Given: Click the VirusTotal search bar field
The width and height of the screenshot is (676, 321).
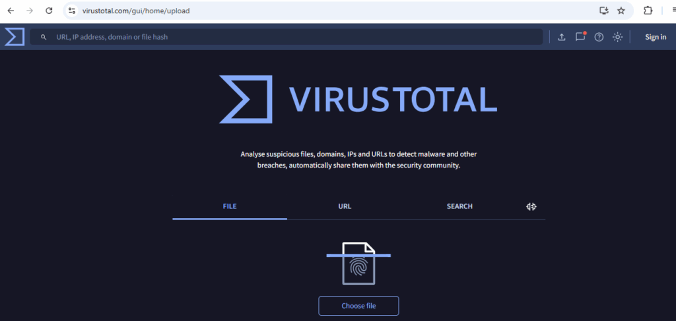Looking at the screenshot, I should tap(287, 37).
